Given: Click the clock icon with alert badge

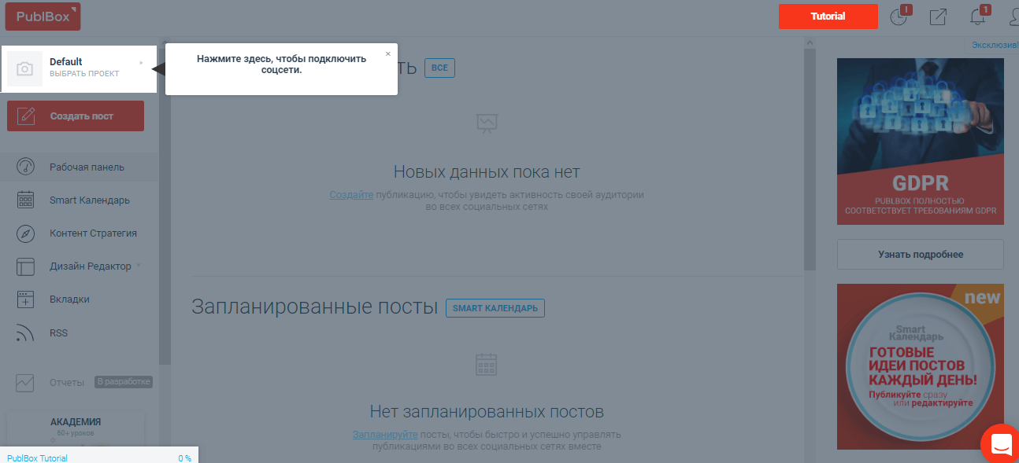Looking at the screenshot, I should click(x=899, y=17).
